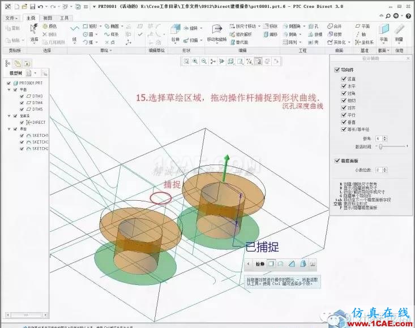The image size is (415, 328).
Task: Collapse the 坐标系 node in model tree
Action: [9, 116]
